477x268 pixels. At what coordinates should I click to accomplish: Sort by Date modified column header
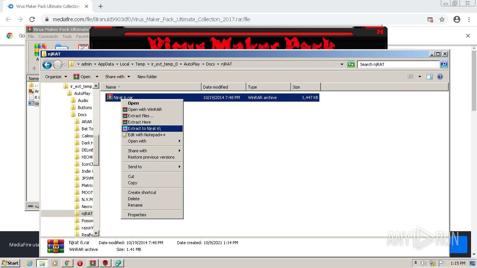[x=224, y=87]
